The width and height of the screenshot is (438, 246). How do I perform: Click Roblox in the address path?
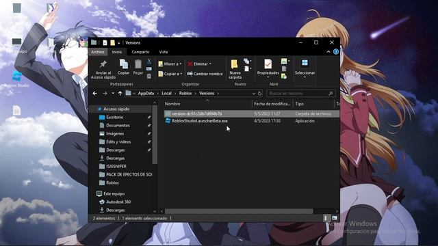[185, 93]
